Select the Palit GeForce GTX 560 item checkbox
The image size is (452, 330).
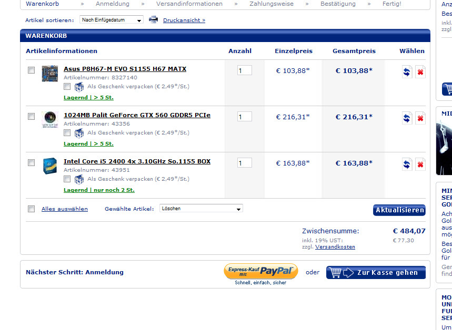(31, 116)
